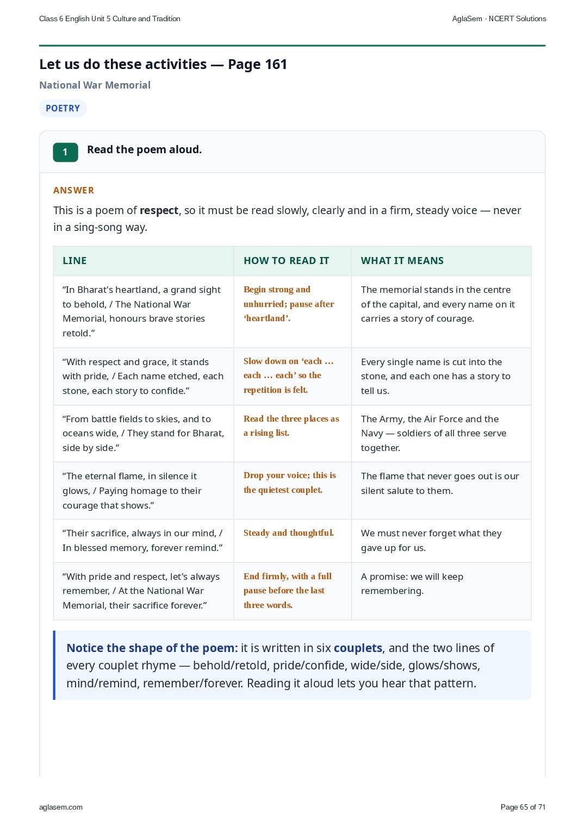Click the bold 'couplets' word in note box
This screenshot has height=827, width=585.
point(358,648)
